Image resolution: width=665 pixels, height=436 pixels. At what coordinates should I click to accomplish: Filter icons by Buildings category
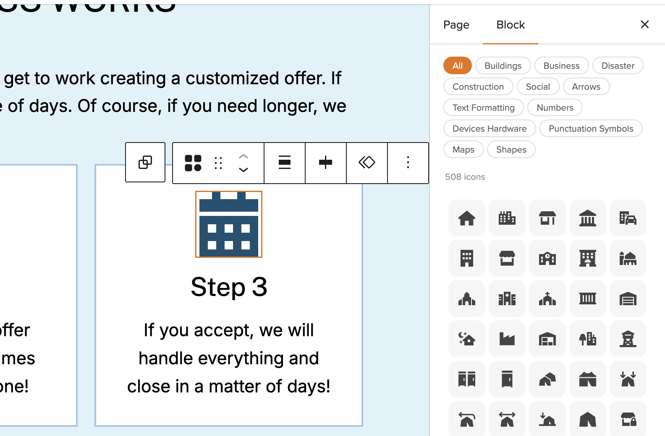(x=503, y=66)
